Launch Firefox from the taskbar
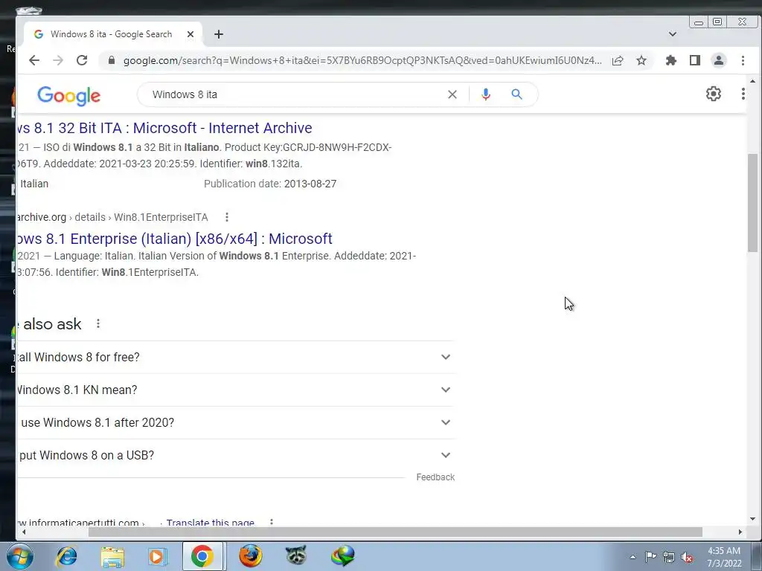The image size is (762, 571). click(250, 556)
